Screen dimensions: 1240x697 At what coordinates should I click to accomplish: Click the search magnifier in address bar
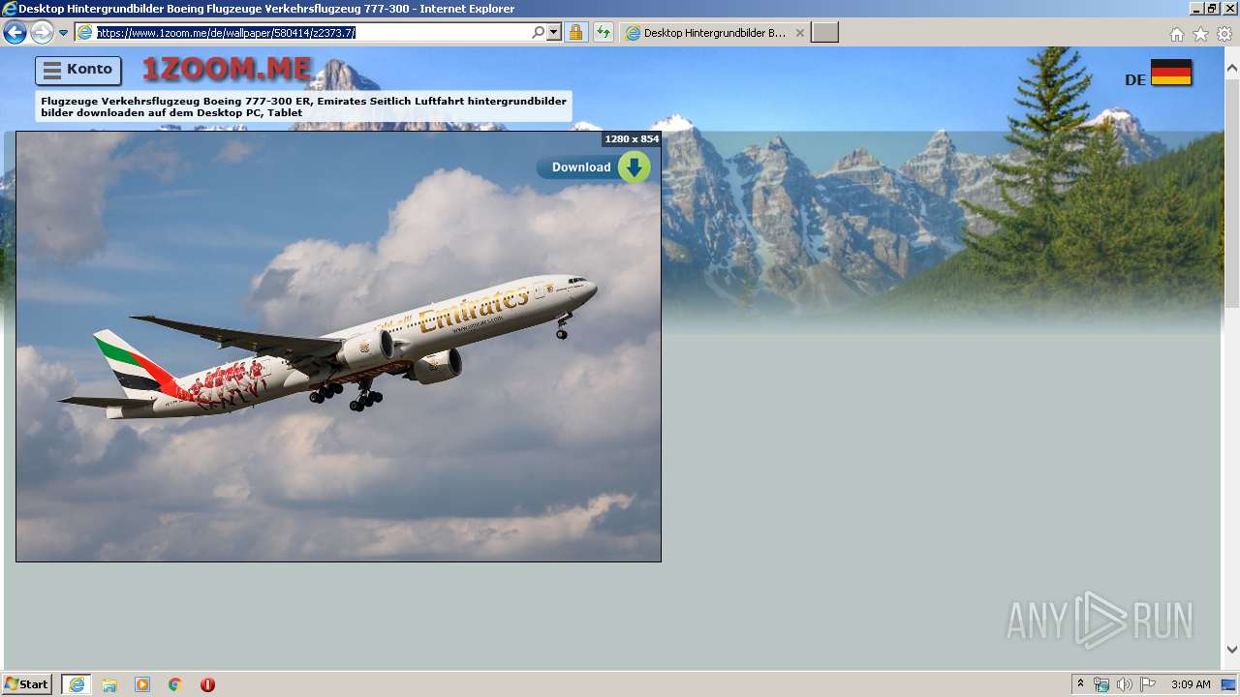click(x=539, y=33)
